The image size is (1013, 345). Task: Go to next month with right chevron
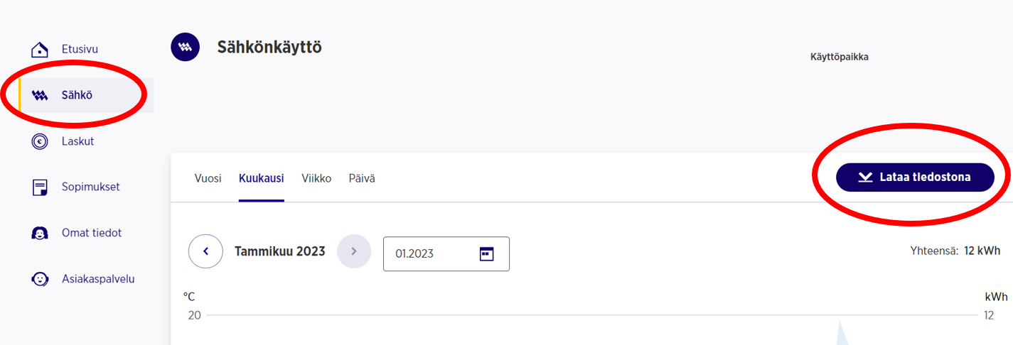pos(354,251)
